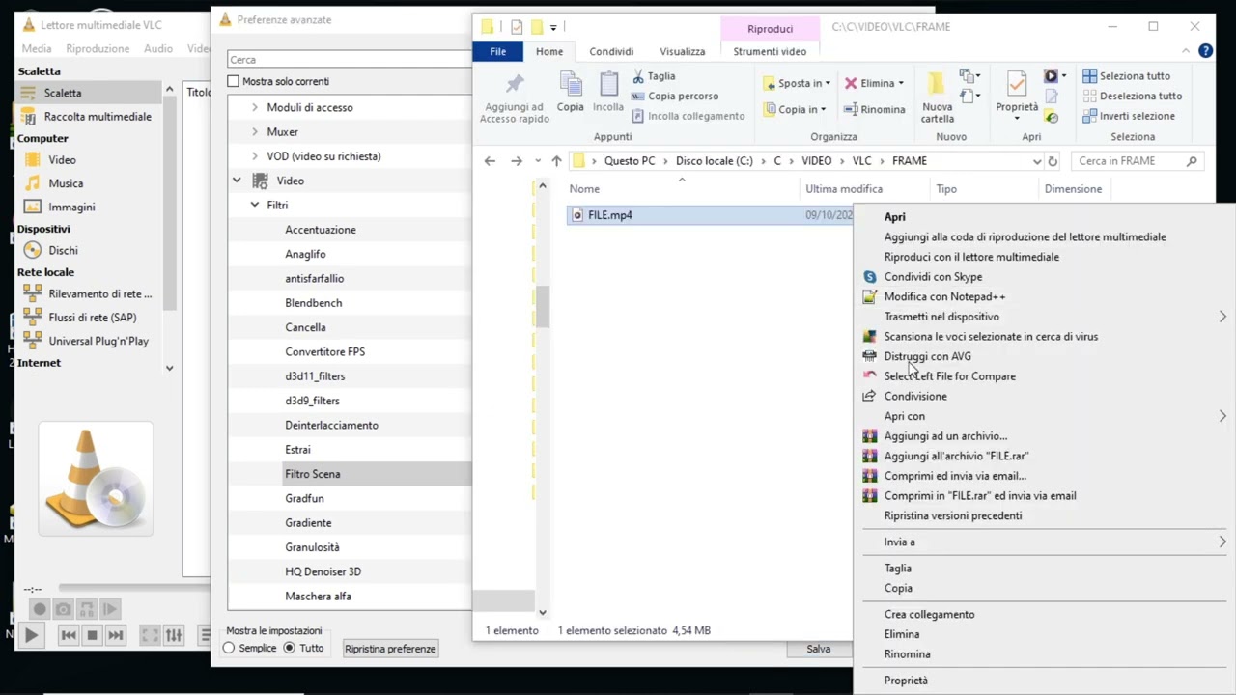Screen dimensions: 1236x695
Task: Click Copia percorso in ribbon
Action: [x=675, y=96]
